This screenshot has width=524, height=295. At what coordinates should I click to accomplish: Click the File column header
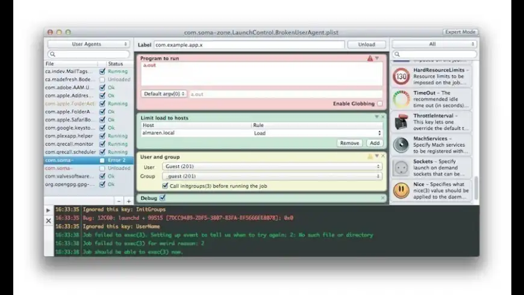(x=71, y=64)
